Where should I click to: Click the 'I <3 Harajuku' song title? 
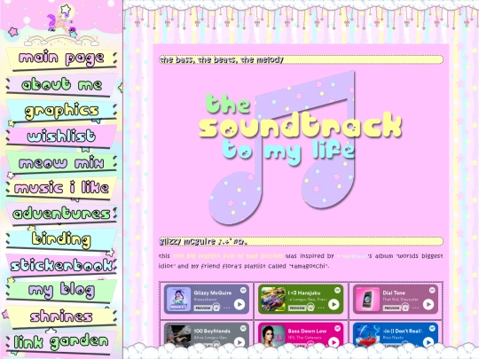point(304,293)
